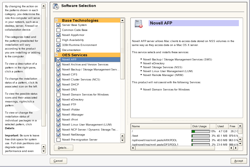Select the Novell Pre-migration Server pattern row
This screenshot has height=167, width=250.
pyautogui.click(x=80, y=140)
